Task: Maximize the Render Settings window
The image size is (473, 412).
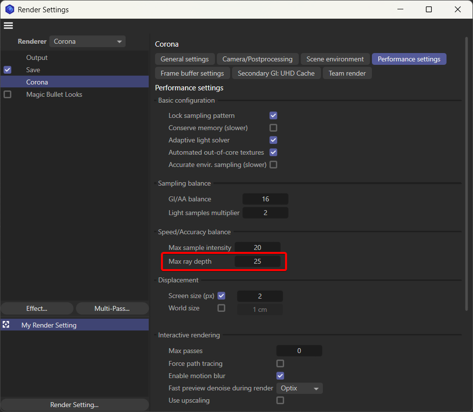Action: click(x=429, y=10)
